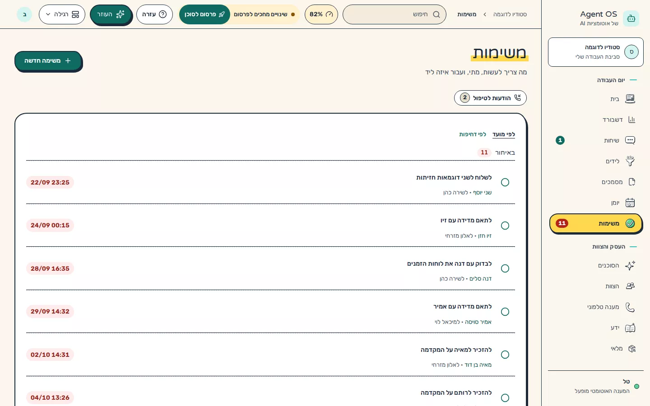The image size is (650, 406).
Task: Open יומן calendar icon
Action: [630, 203]
